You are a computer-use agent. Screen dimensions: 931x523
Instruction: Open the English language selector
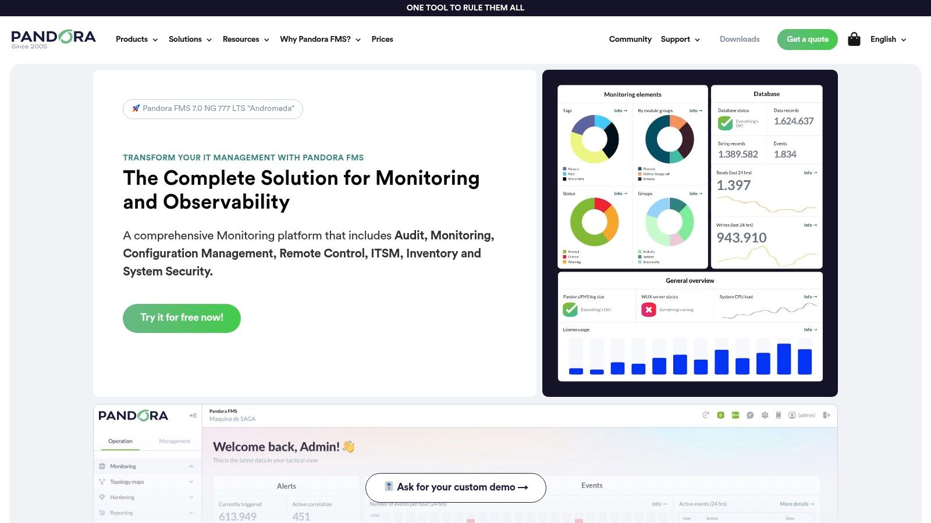pos(888,40)
